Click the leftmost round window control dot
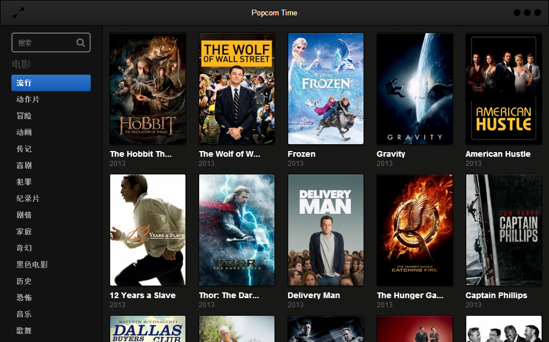The height and width of the screenshot is (342, 549). click(x=517, y=13)
